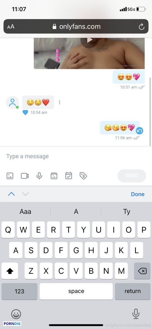
Task: Tap the microphone voice message icon
Action: [39, 176]
